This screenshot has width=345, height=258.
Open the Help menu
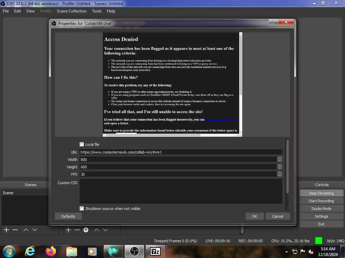pyautogui.click(x=111, y=11)
